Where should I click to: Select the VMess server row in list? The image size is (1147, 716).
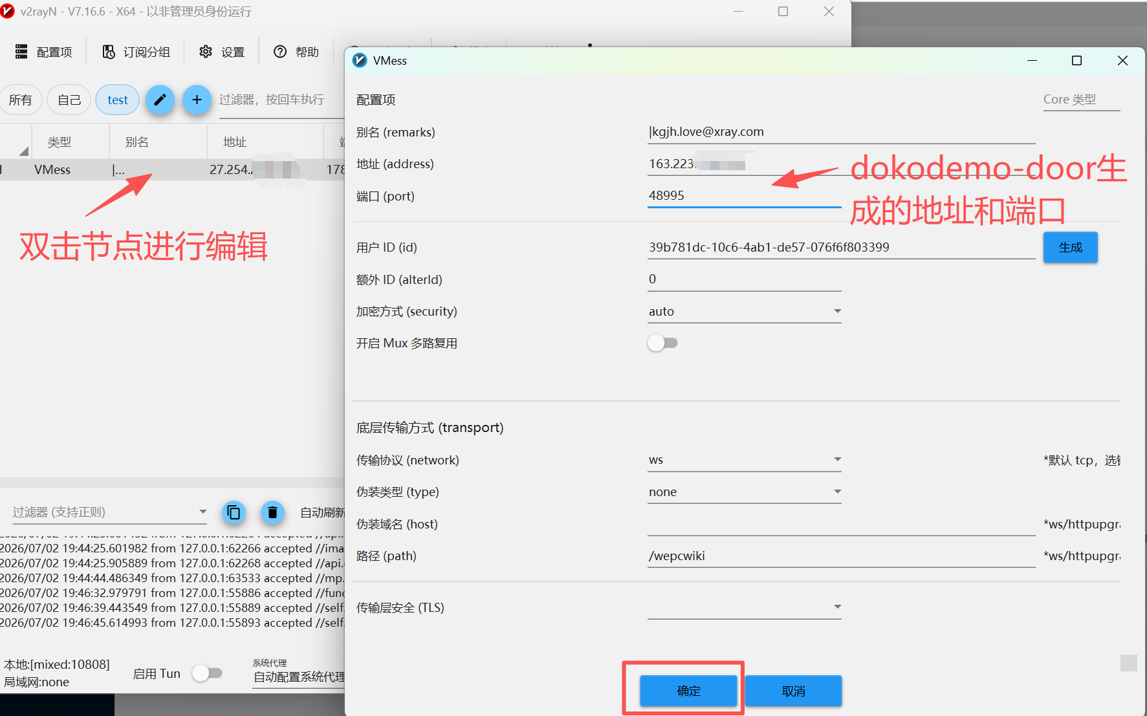coord(172,169)
